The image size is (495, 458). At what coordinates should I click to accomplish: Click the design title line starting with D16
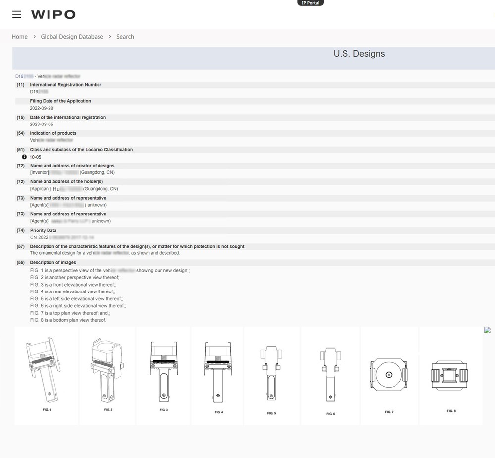click(x=48, y=76)
